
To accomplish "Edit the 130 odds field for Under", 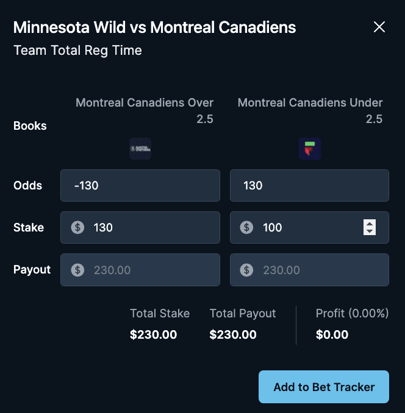I will click(x=310, y=185).
